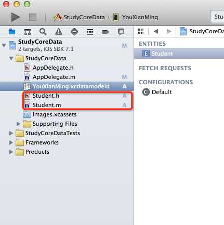Click the iPhone device icon in scheme bar
Screen dimensions: 224x225
pyautogui.click(x=116, y=17)
